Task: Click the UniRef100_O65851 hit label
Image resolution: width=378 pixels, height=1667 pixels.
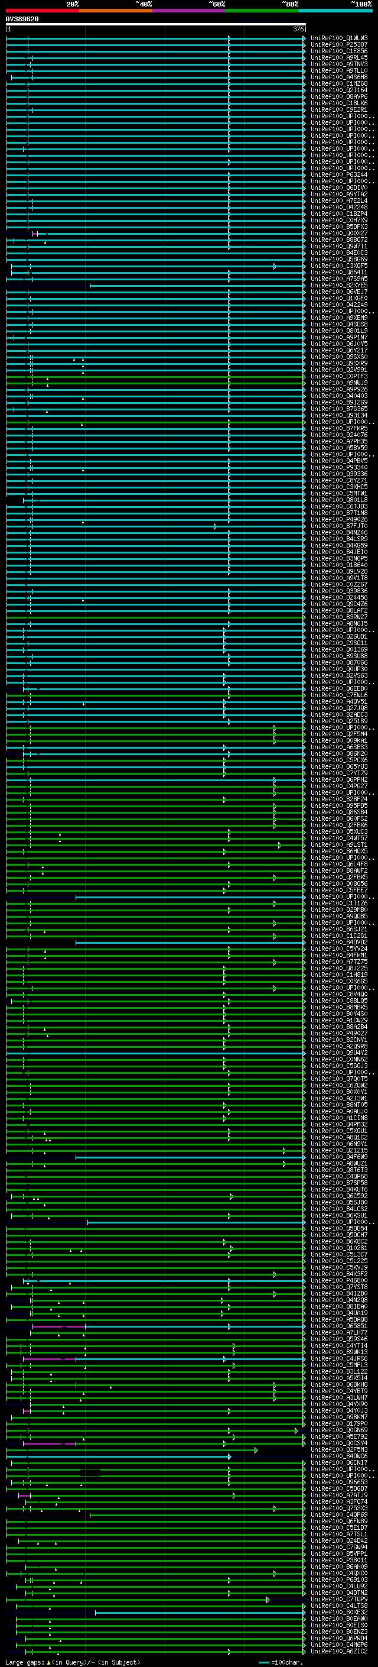Action: [x=339, y=1326]
